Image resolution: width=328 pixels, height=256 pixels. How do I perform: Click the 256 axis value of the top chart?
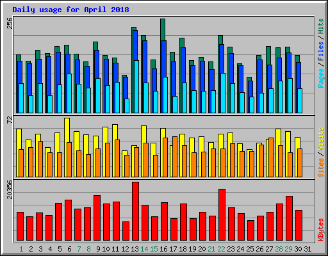[x=10, y=23]
